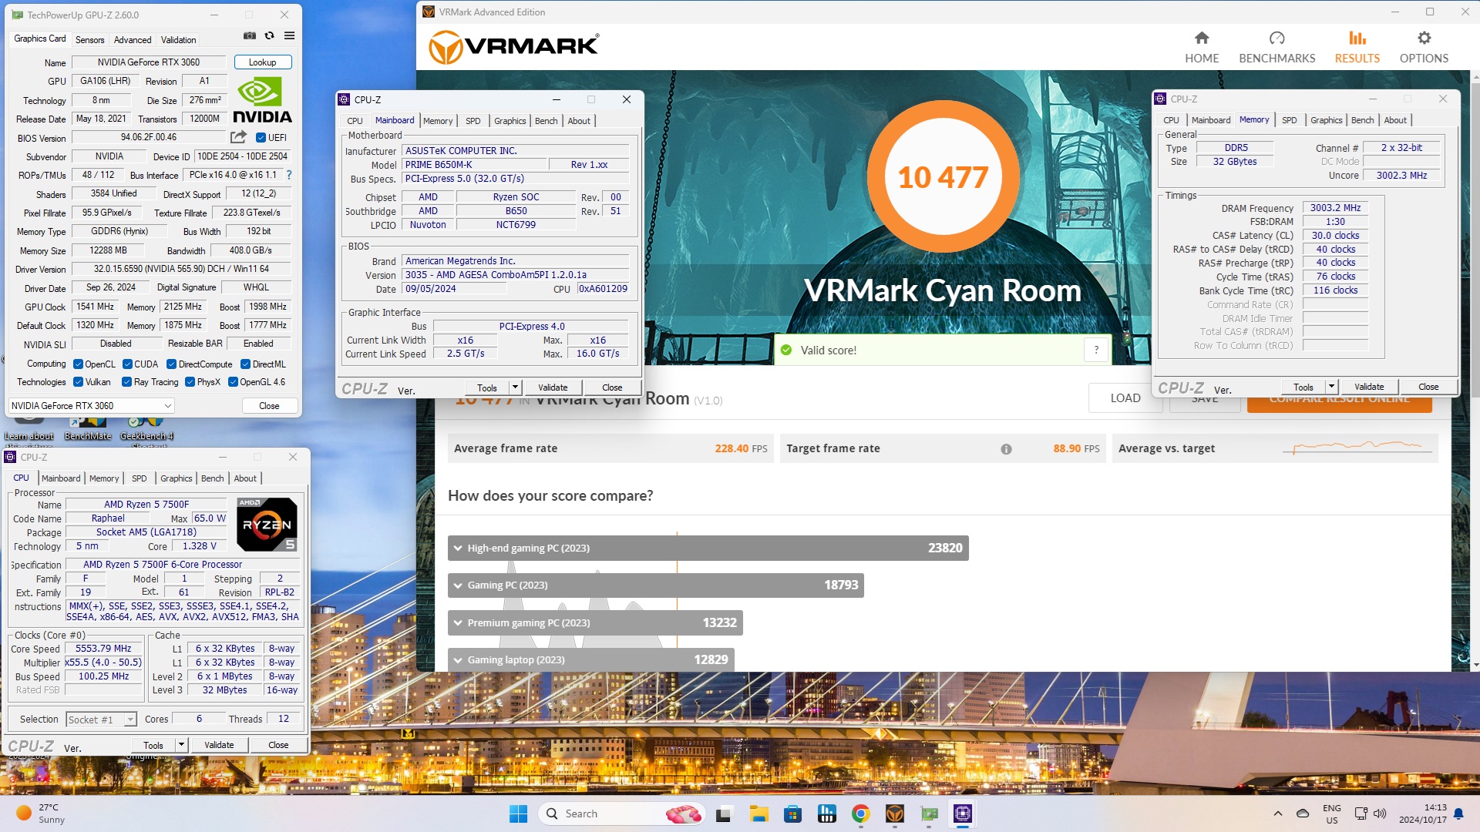Image resolution: width=1480 pixels, height=832 pixels.
Task: Switch to the Sensors tab in GPU-Z
Action: [89, 40]
